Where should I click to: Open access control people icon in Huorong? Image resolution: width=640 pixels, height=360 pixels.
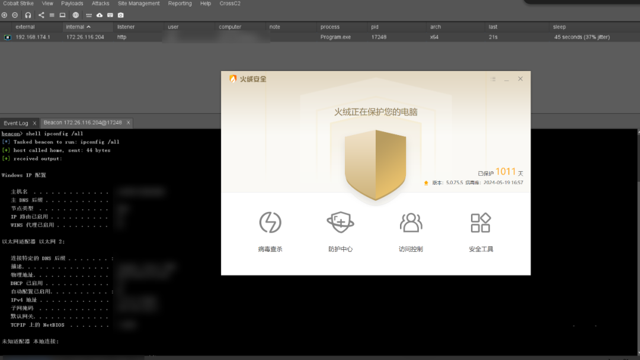click(x=411, y=223)
